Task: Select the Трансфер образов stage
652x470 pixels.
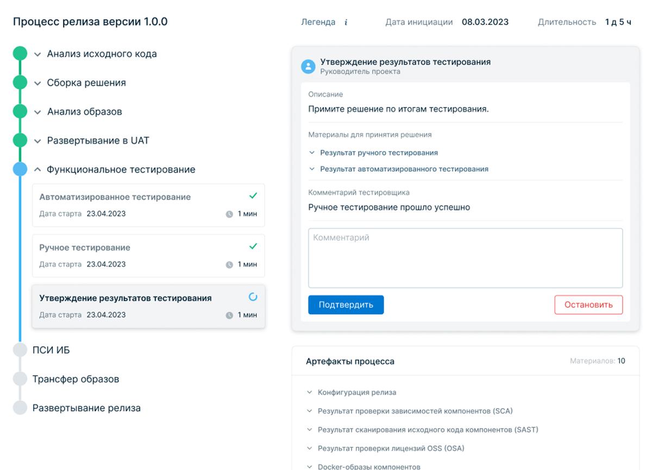Action: tap(76, 379)
